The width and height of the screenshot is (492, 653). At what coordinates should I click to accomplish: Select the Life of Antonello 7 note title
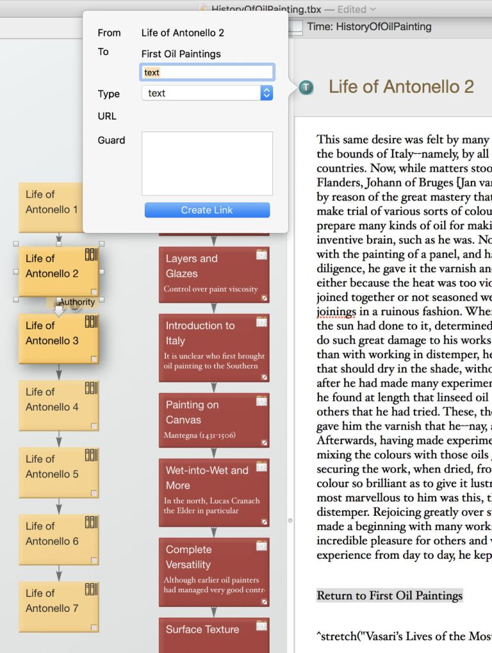(52, 600)
